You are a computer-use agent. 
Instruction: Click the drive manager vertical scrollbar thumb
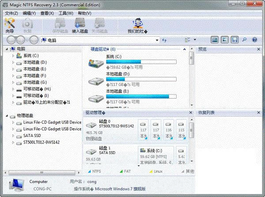192,130
